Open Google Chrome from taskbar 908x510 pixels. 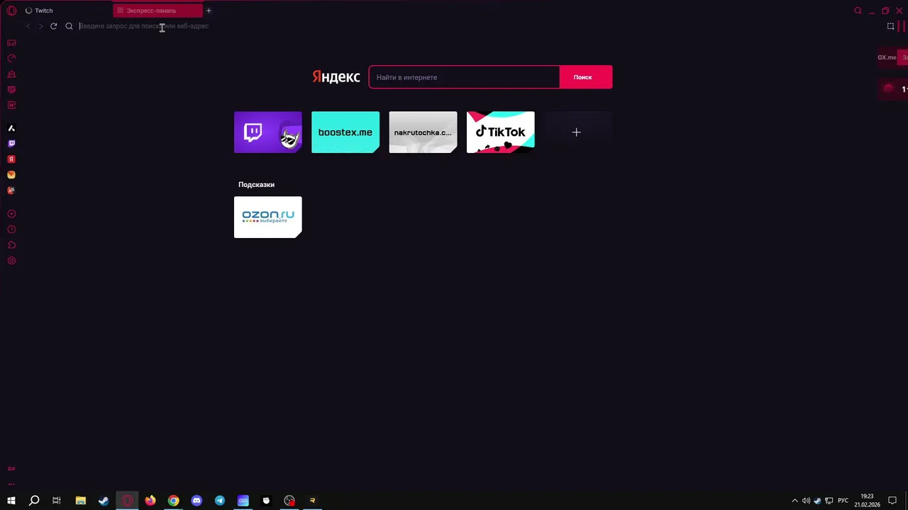[x=173, y=501]
